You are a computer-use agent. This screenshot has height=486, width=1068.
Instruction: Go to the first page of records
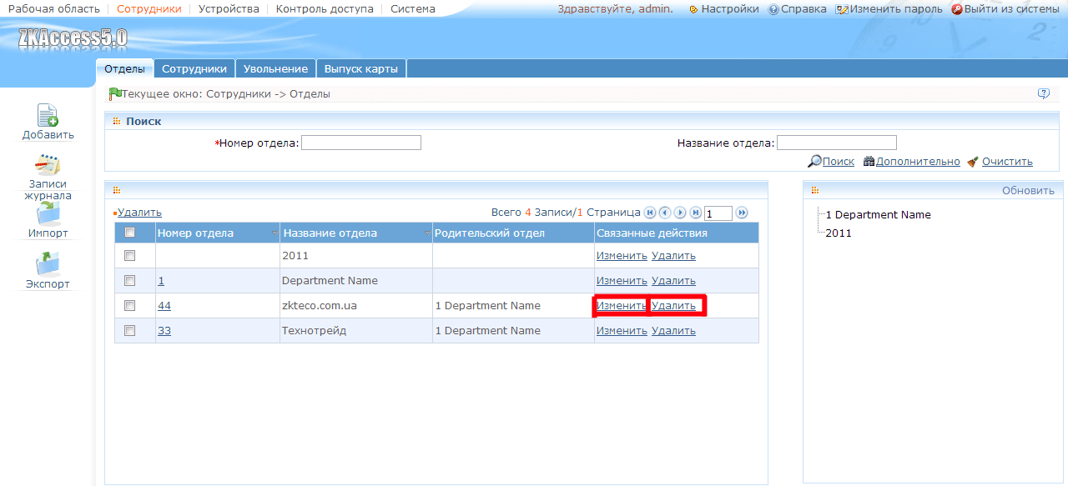click(x=651, y=213)
